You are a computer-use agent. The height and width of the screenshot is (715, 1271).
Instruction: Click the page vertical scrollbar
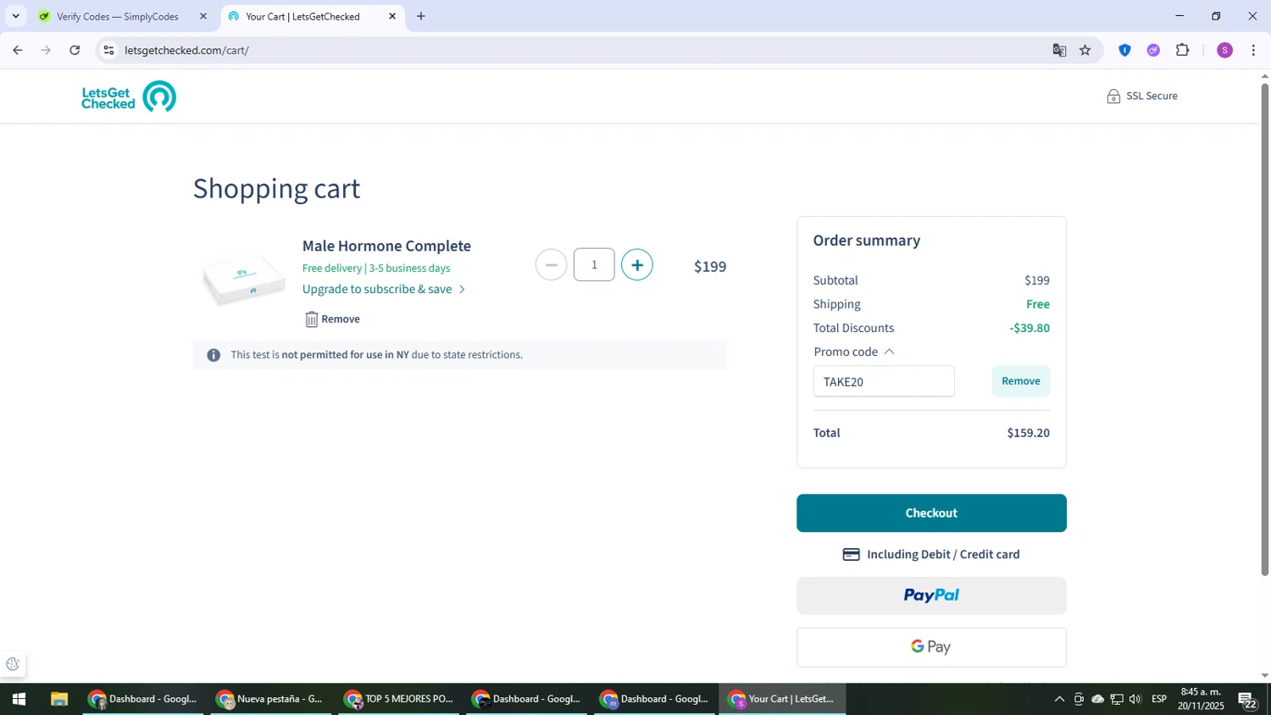(1264, 330)
